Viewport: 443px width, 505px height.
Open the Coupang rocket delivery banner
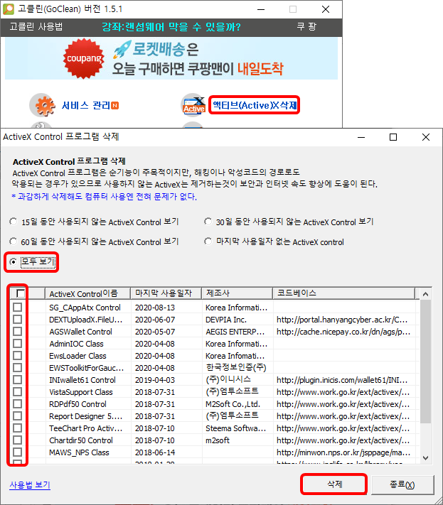coord(171,59)
